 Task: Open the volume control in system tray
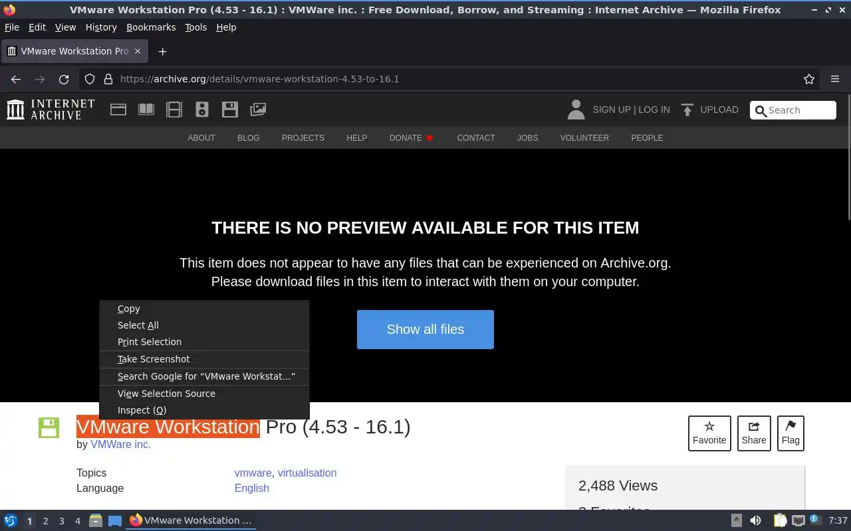(755, 520)
